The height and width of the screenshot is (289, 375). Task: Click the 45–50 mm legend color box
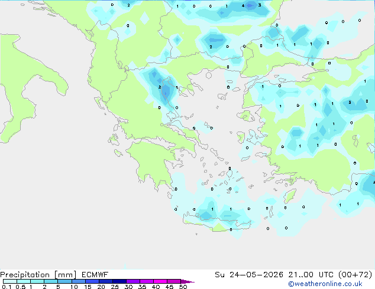click(x=174, y=281)
